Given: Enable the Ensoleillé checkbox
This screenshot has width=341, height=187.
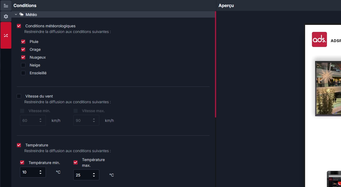Looking at the screenshot, I should pyautogui.click(x=23, y=73).
